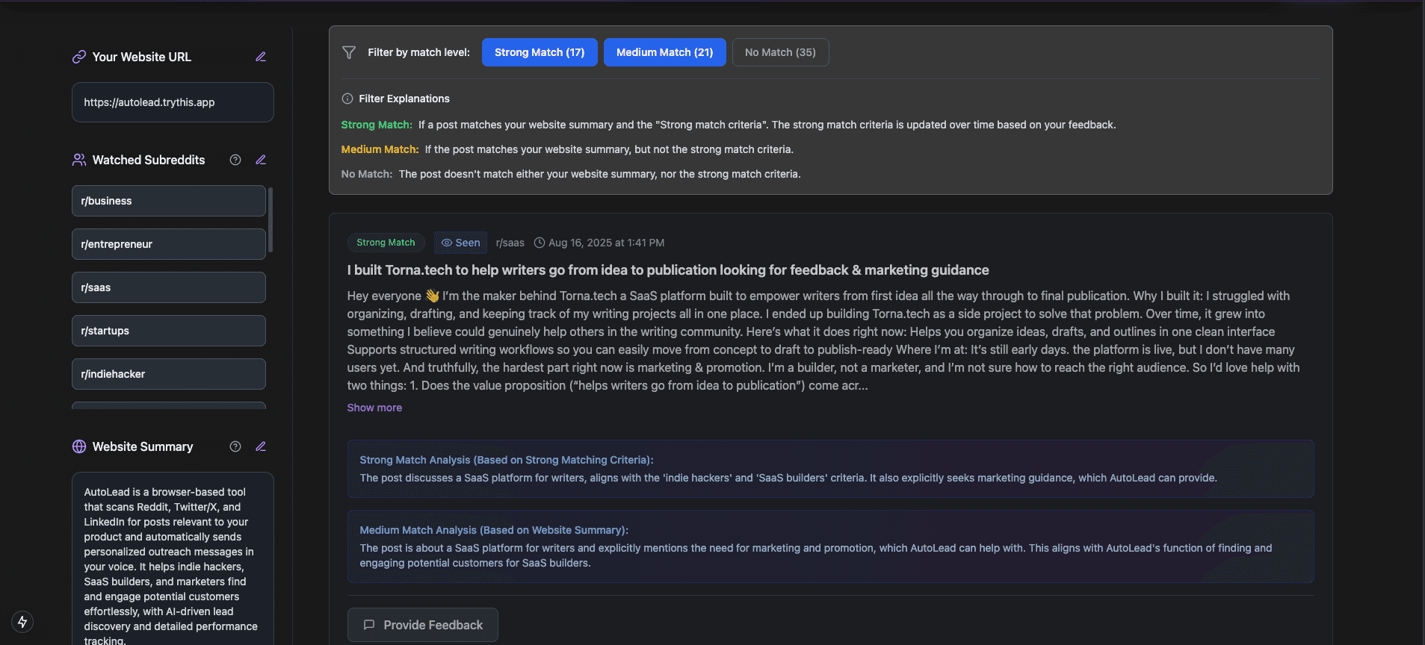This screenshot has width=1425, height=645.
Task: Click the Filter Explanations label
Action: click(404, 99)
